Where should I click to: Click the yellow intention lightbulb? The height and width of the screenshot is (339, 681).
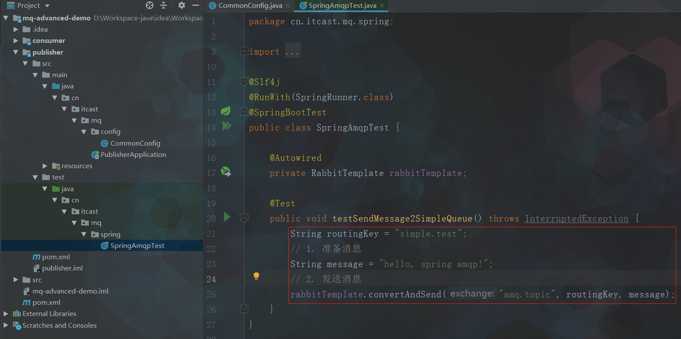pos(256,276)
